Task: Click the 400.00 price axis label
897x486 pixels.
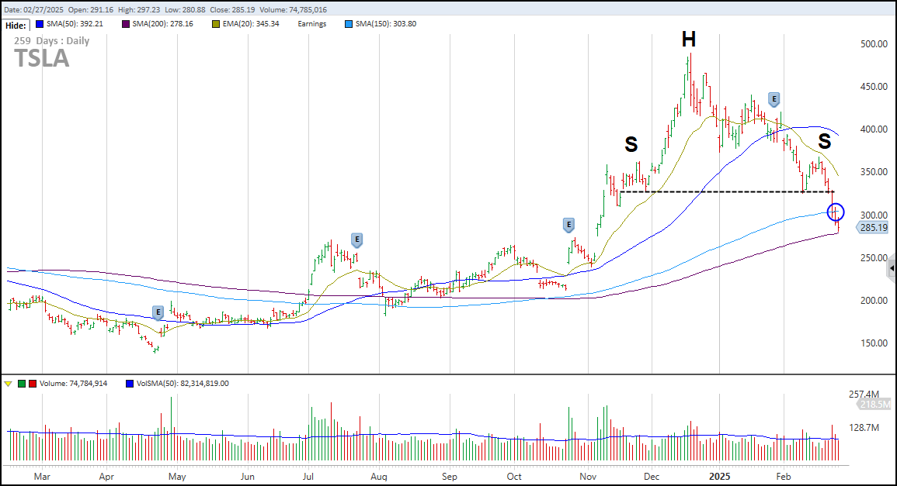Action: pyautogui.click(x=874, y=129)
